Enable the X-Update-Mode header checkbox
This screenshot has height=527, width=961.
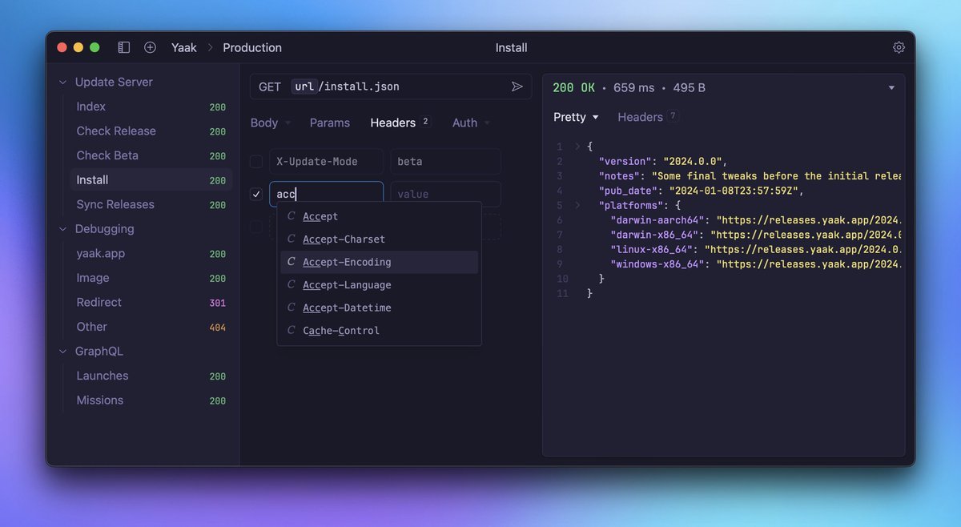pyautogui.click(x=256, y=162)
